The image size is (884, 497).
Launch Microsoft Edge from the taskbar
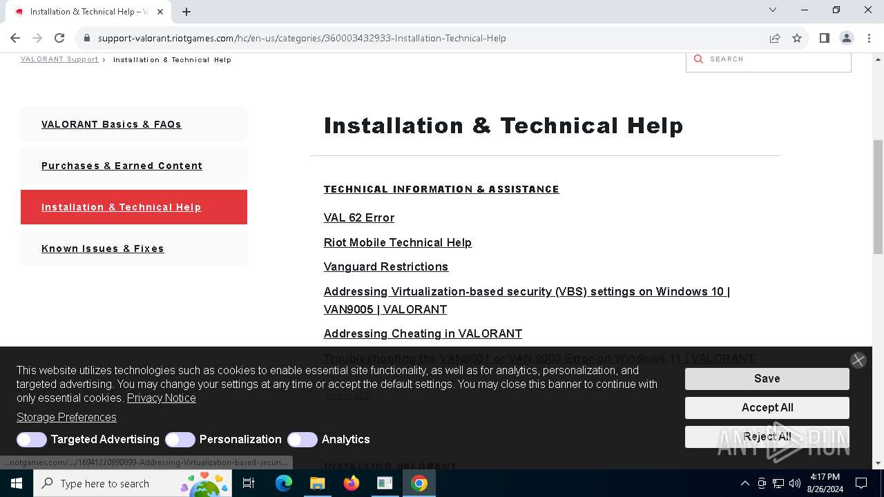click(284, 483)
